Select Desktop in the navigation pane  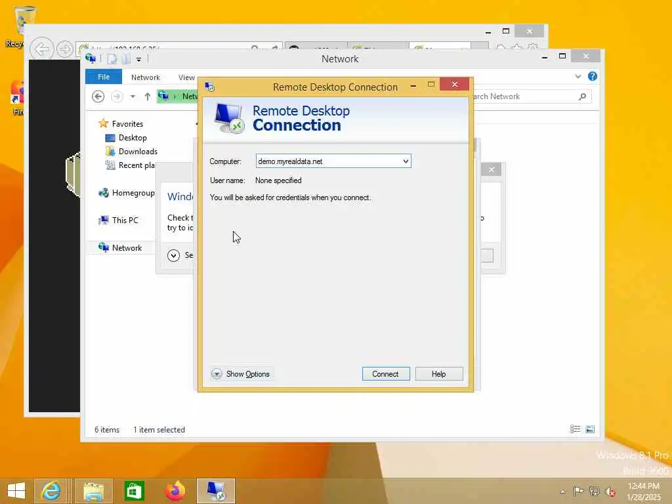[133, 138]
